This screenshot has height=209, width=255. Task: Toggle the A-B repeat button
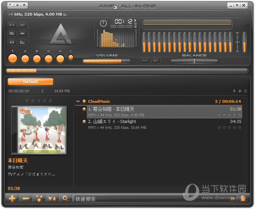tap(12, 25)
